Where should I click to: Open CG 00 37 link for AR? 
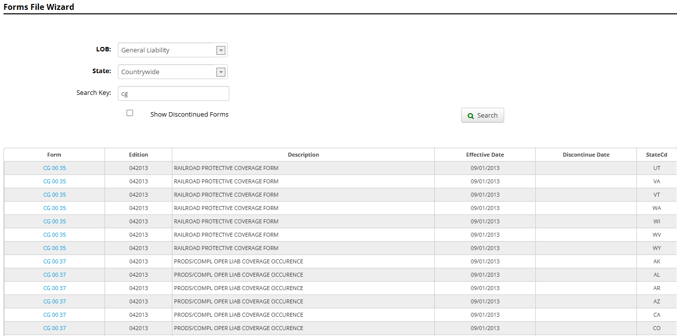pos(54,288)
